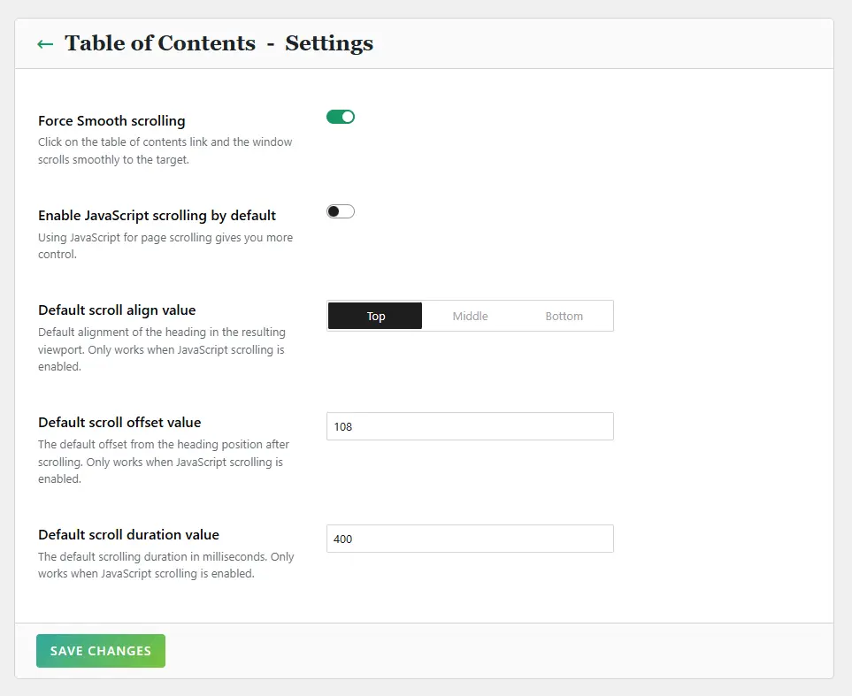Choose Middle scroll alignment option

click(470, 316)
